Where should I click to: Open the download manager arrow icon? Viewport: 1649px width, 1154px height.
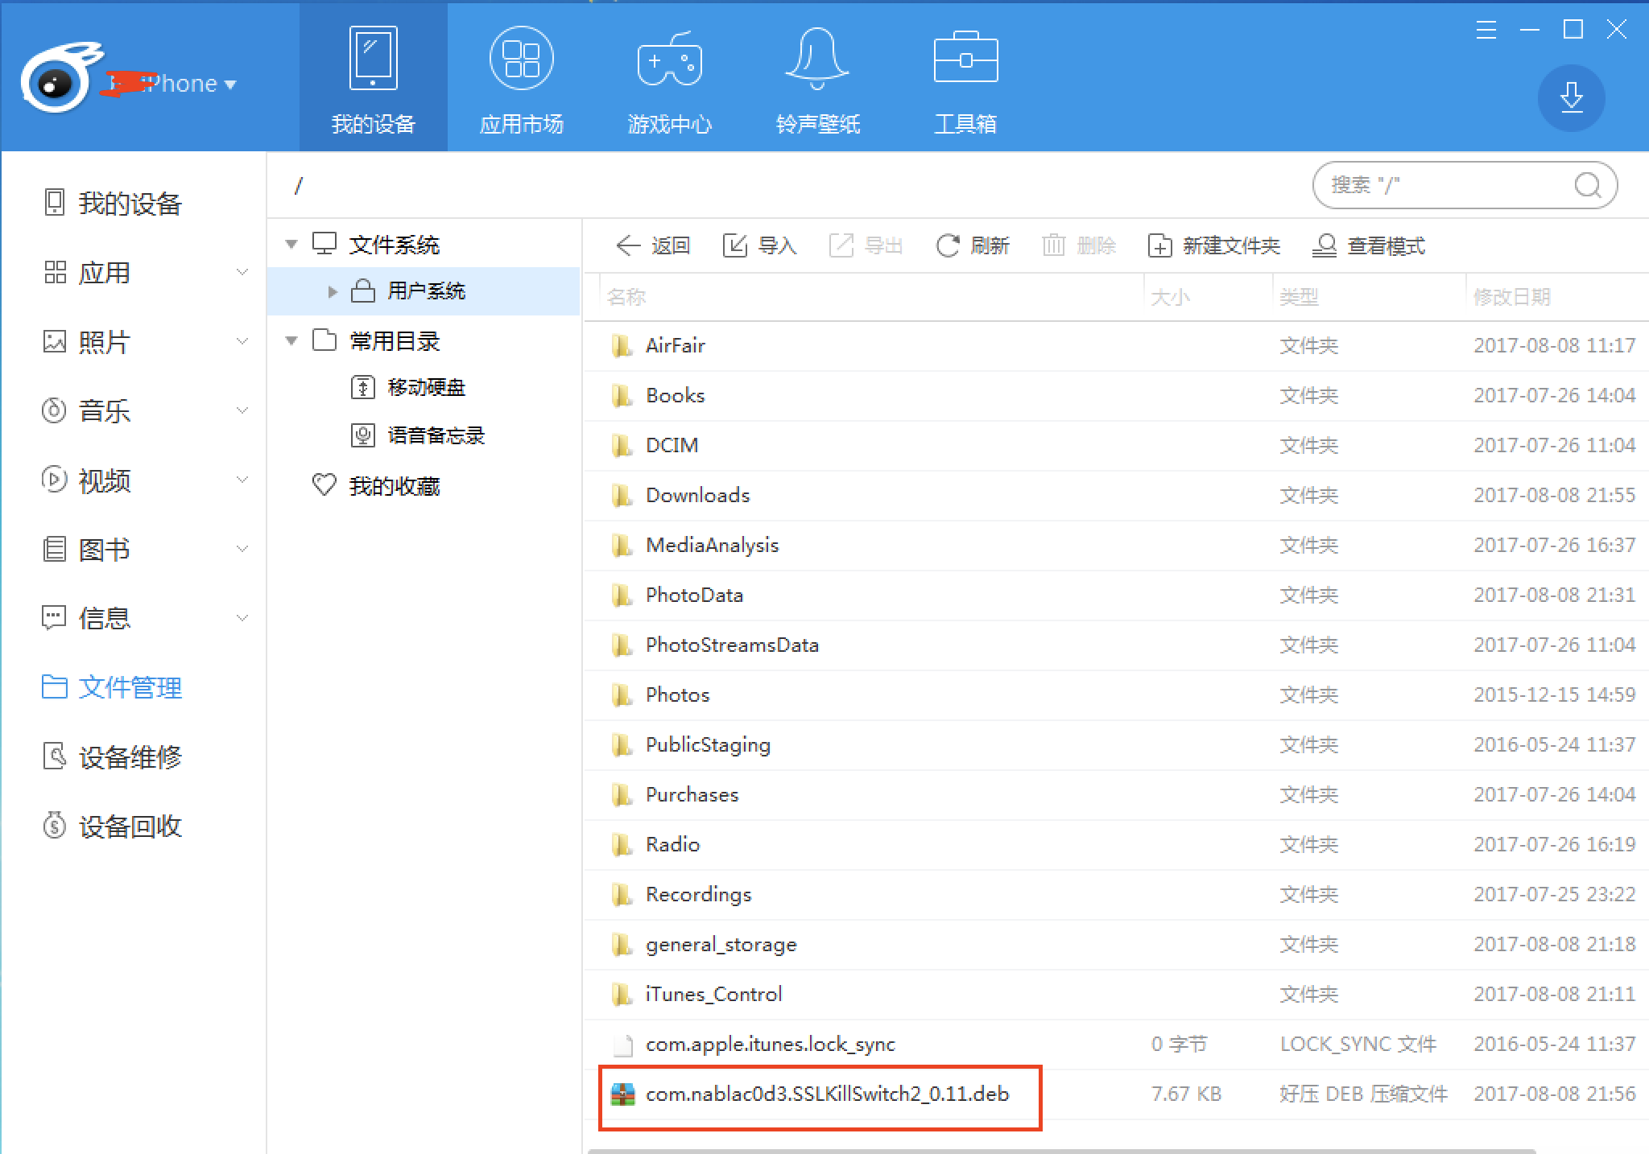tap(1571, 97)
